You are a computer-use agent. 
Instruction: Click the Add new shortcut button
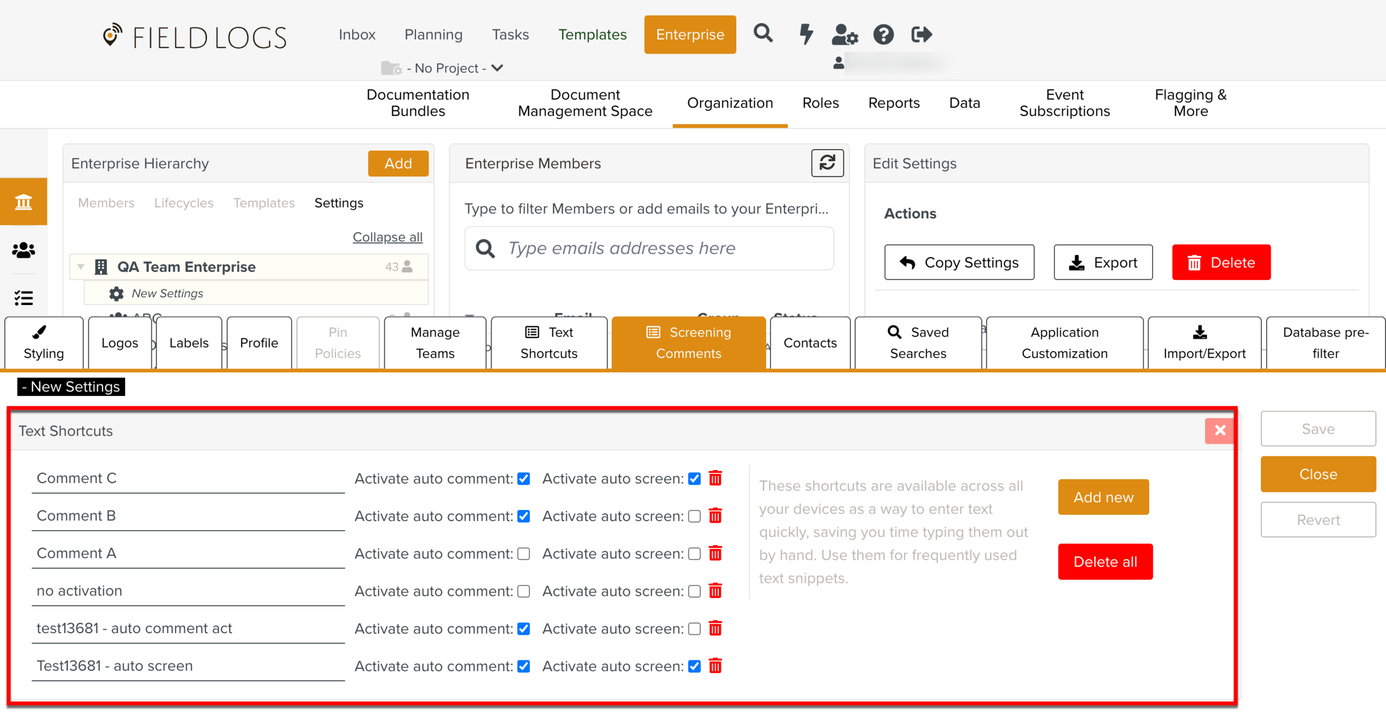1103,497
